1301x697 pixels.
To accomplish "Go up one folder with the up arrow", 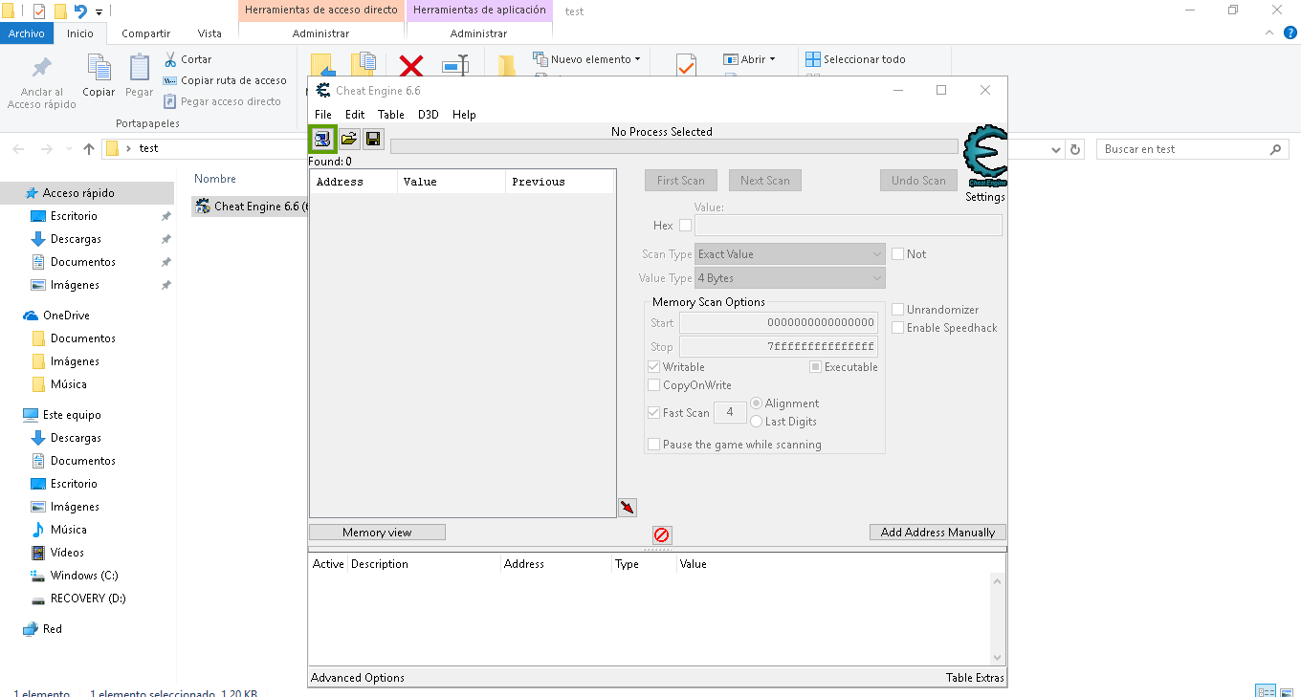I will pyautogui.click(x=89, y=149).
